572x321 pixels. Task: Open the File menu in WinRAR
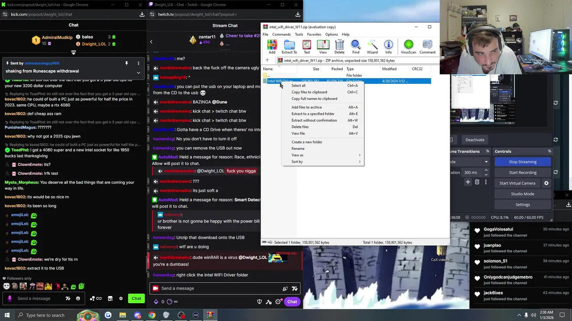[x=265, y=34]
